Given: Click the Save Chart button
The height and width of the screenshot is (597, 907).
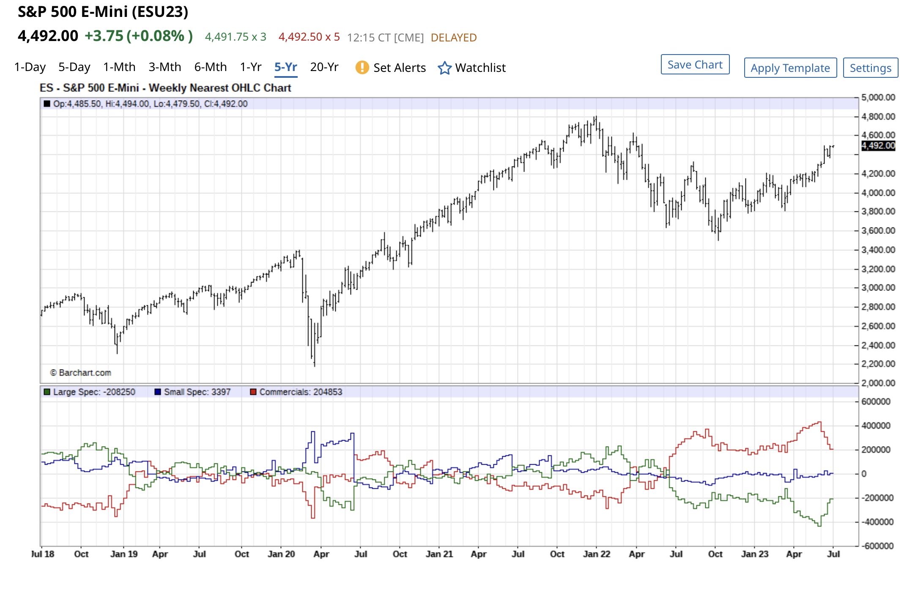Looking at the screenshot, I should 695,65.
